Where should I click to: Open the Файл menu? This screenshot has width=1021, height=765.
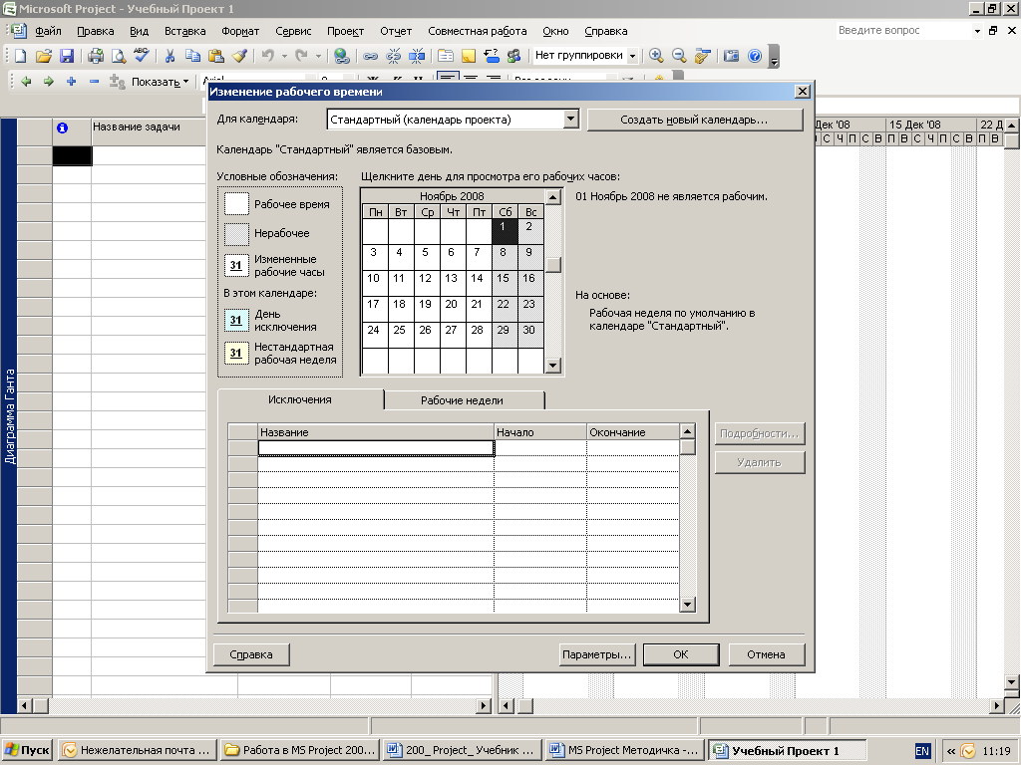tap(48, 31)
